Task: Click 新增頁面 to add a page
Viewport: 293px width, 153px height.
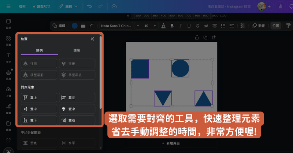Action: pyautogui.click(x=171, y=143)
